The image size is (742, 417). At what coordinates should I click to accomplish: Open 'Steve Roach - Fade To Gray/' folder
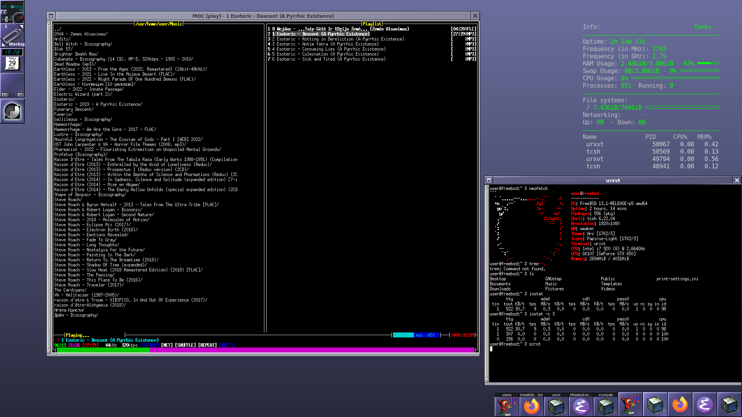click(85, 240)
